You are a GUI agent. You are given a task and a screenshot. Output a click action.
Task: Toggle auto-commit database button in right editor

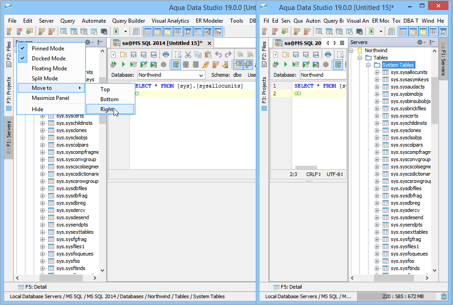click(338, 64)
